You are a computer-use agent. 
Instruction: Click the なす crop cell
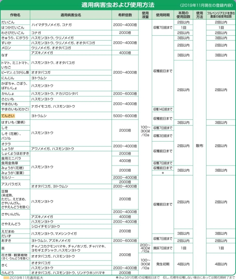[15, 55]
